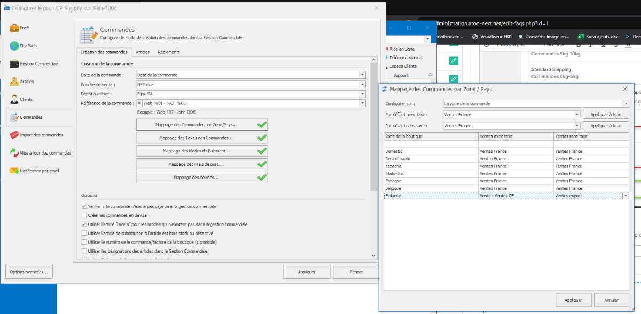Screen dimensions: 641x314
Task: Click the Télémaintenance link
Action: (x=405, y=57)
